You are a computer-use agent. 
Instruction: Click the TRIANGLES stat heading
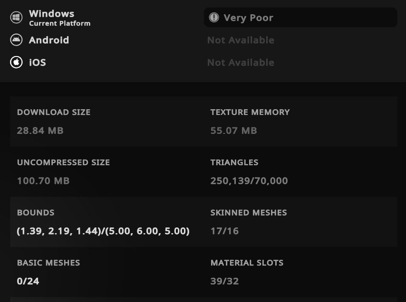[234, 162]
